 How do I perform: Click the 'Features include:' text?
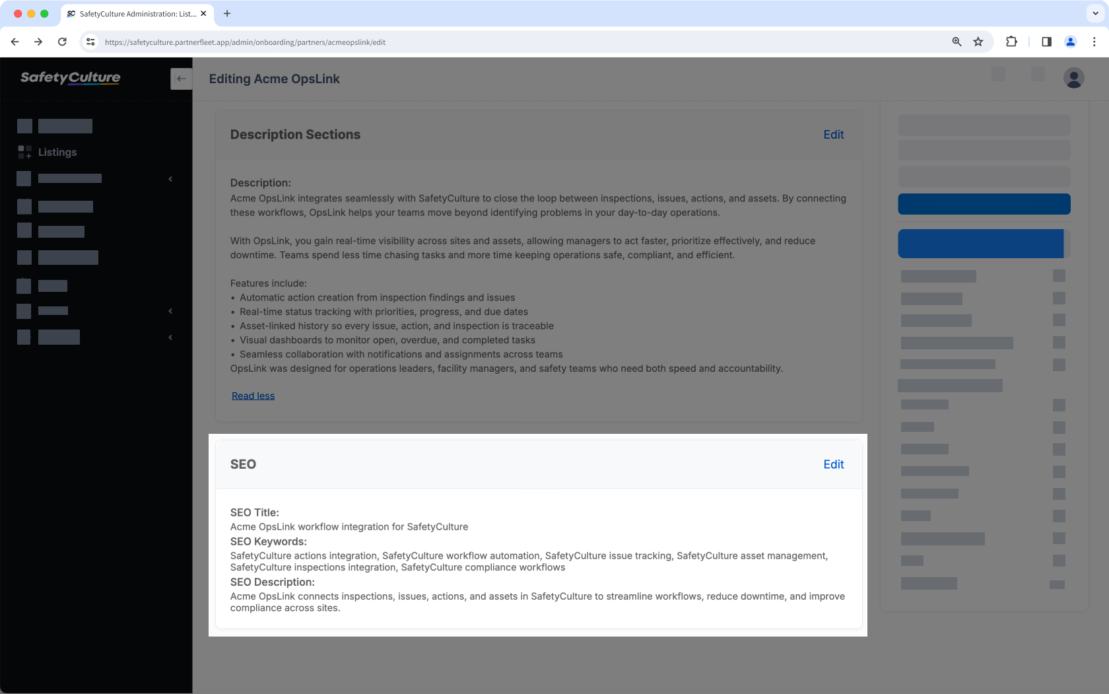(268, 283)
